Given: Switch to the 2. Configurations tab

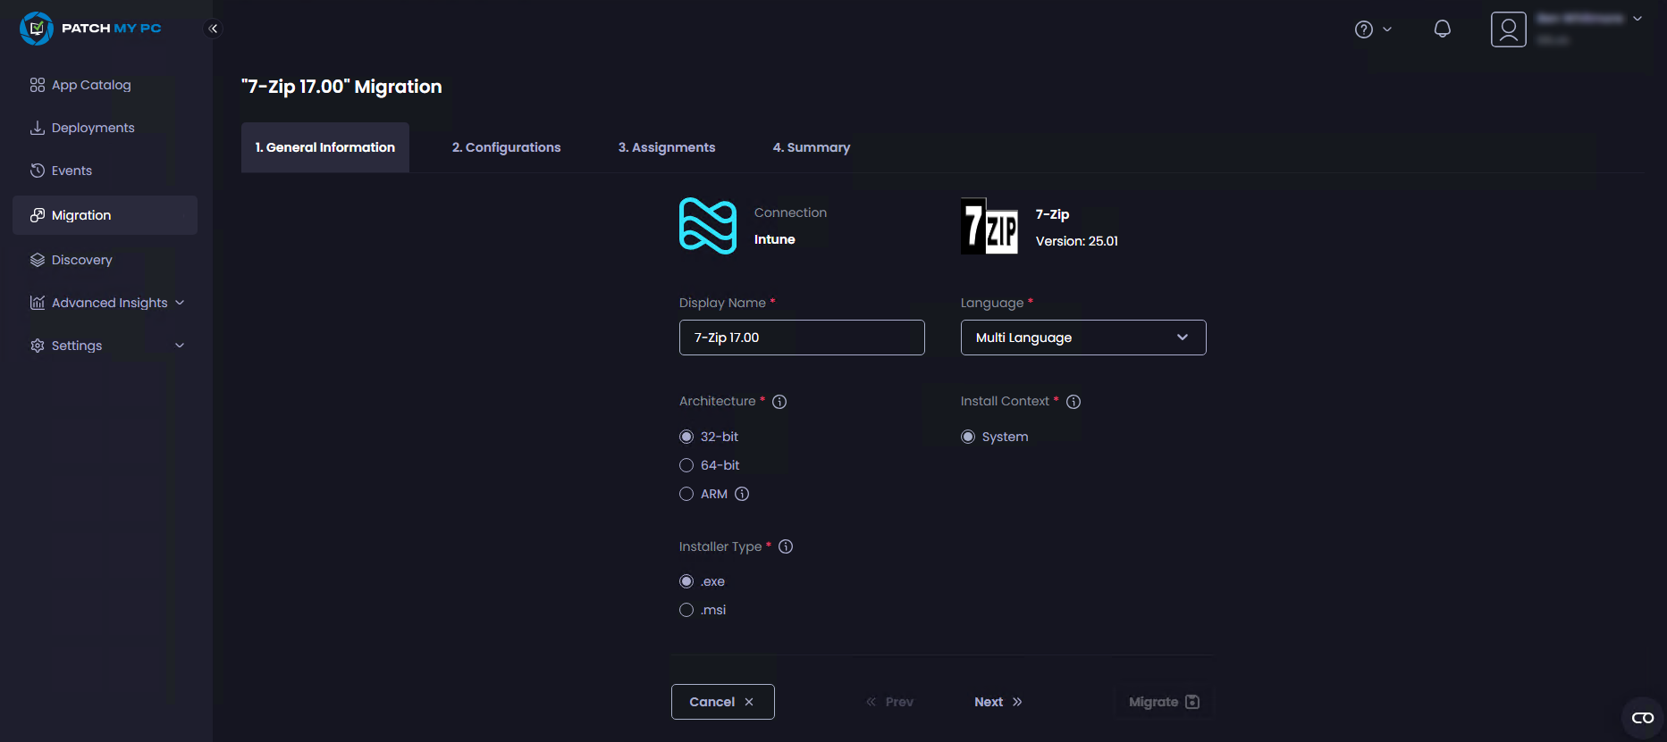Looking at the screenshot, I should (x=506, y=147).
